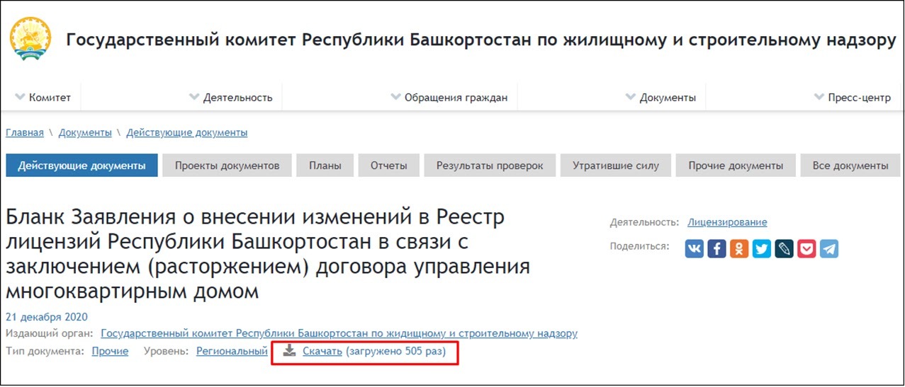Switch to the Проекты документов tab

tap(227, 166)
